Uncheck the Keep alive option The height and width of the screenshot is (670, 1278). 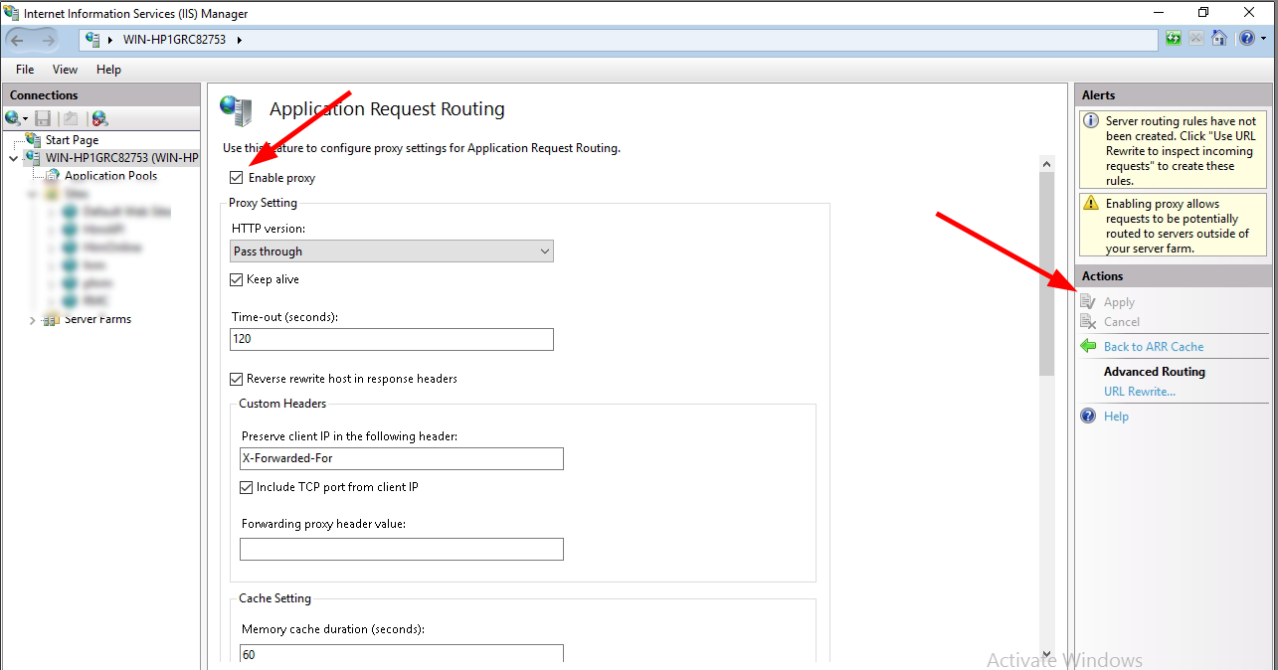[x=236, y=279]
